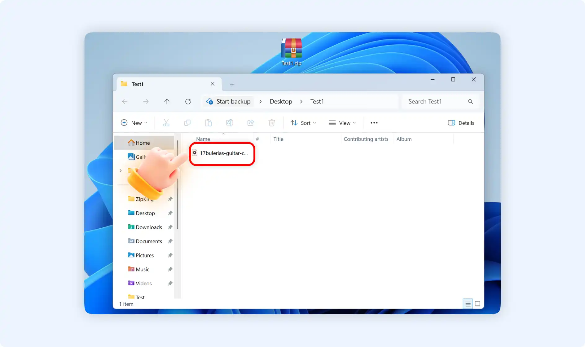The width and height of the screenshot is (585, 347).
Task: Navigate to Desktop in breadcrumb
Action: [281, 101]
